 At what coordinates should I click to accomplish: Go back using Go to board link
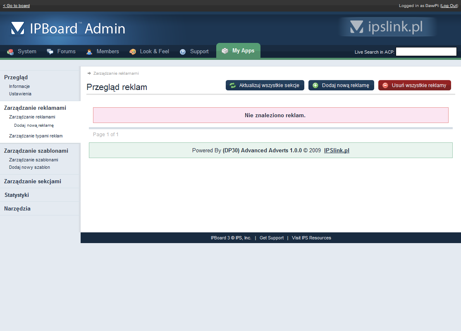tap(16, 6)
